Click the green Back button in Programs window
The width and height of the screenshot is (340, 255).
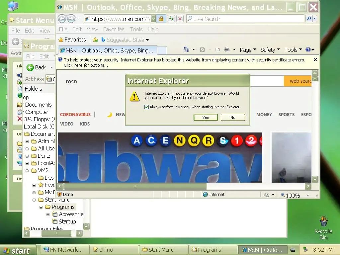[37, 67]
